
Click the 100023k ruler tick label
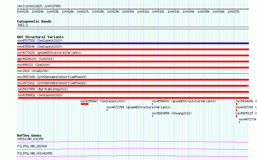click(23, 12)
